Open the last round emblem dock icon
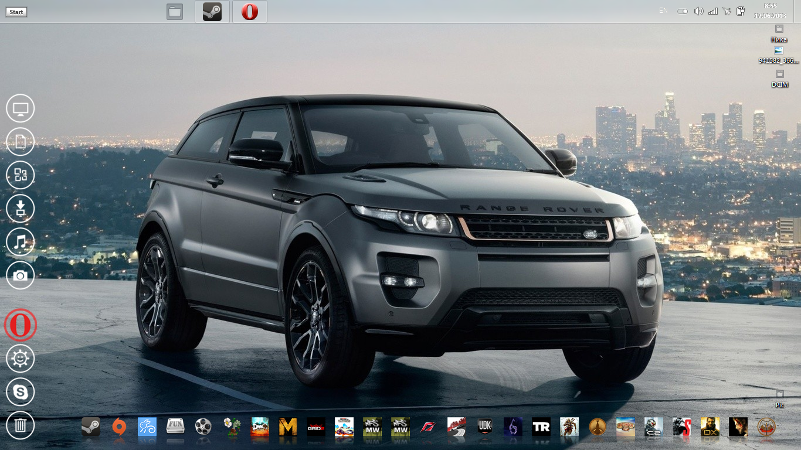This screenshot has width=801, height=450. pyautogui.click(x=766, y=427)
